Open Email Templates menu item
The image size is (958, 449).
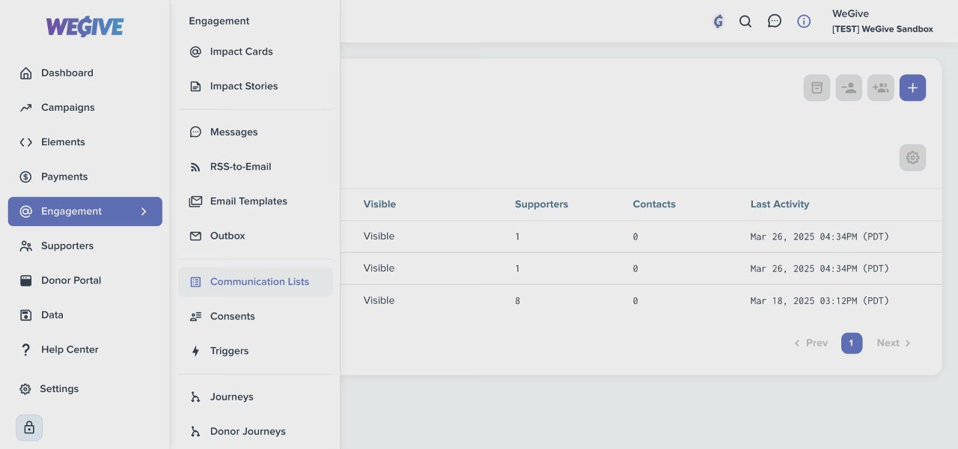point(248,201)
